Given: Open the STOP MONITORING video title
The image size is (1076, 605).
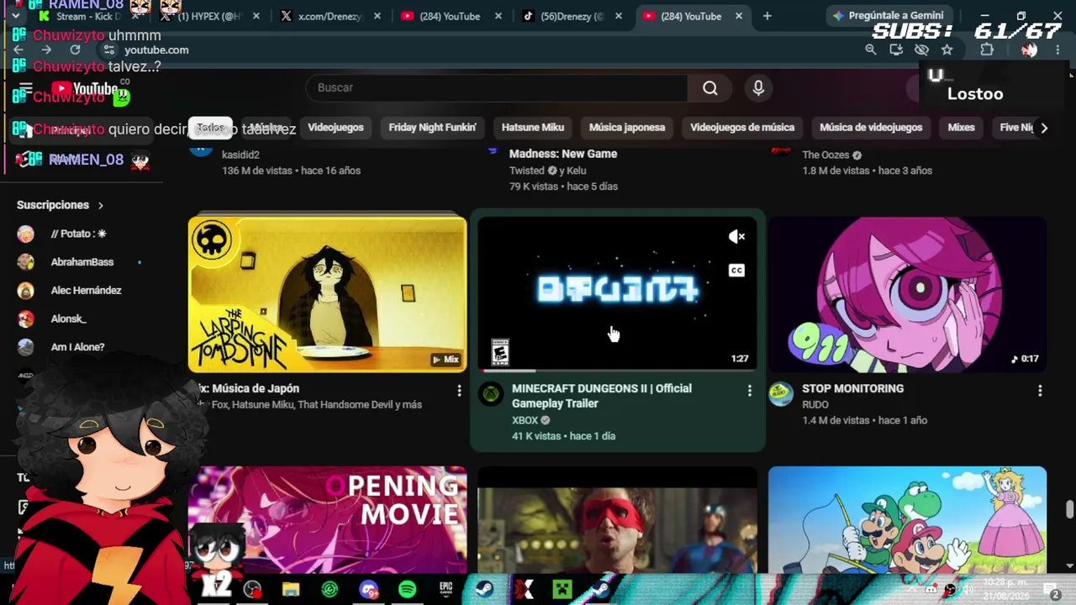Looking at the screenshot, I should point(852,388).
